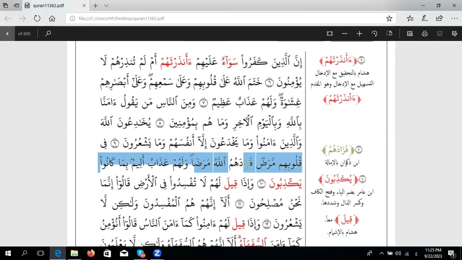Launch Firefox from taskbar
This screenshot has width=462, height=260.
pos(91,253)
